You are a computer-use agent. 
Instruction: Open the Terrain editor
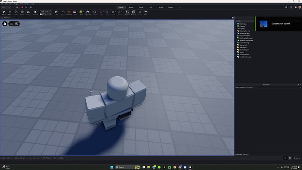tap(63, 13)
